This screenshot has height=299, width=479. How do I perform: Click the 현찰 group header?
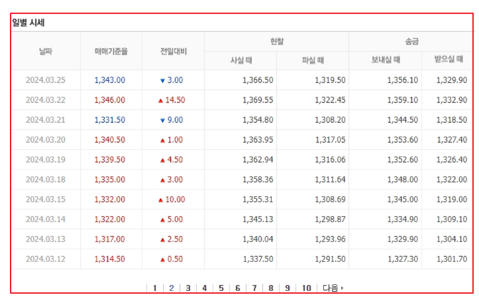tap(276, 41)
